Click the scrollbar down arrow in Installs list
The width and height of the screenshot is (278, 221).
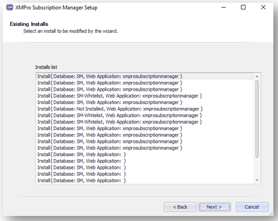tap(257, 180)
